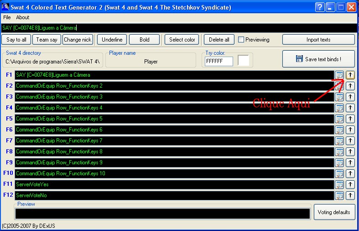Click the preview magnifier icon for F11 row
Viewport: 359px width, 231px height.
(x=339, y=184)
